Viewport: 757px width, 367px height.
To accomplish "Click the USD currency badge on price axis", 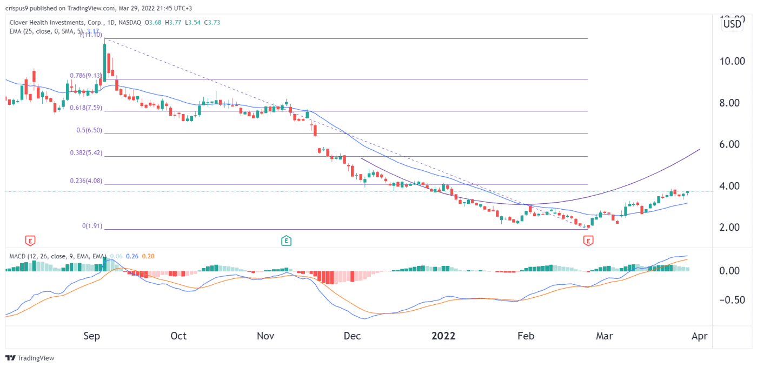I will tap(733, 23).
